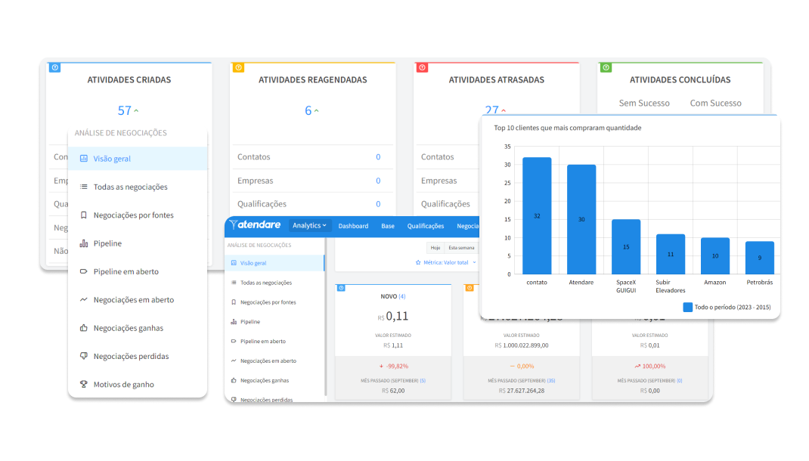This screenshot has height=461, width=809.
Task: Click tag icon of Pipeline em aberto in Atendare sidebar
Action: click(234, 342)
